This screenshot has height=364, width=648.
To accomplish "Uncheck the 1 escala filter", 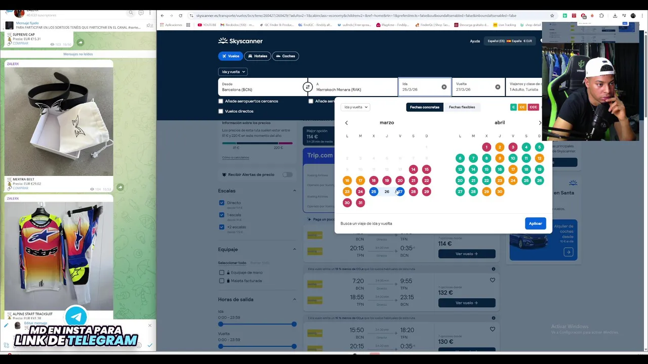I will [x=222, y=215].
